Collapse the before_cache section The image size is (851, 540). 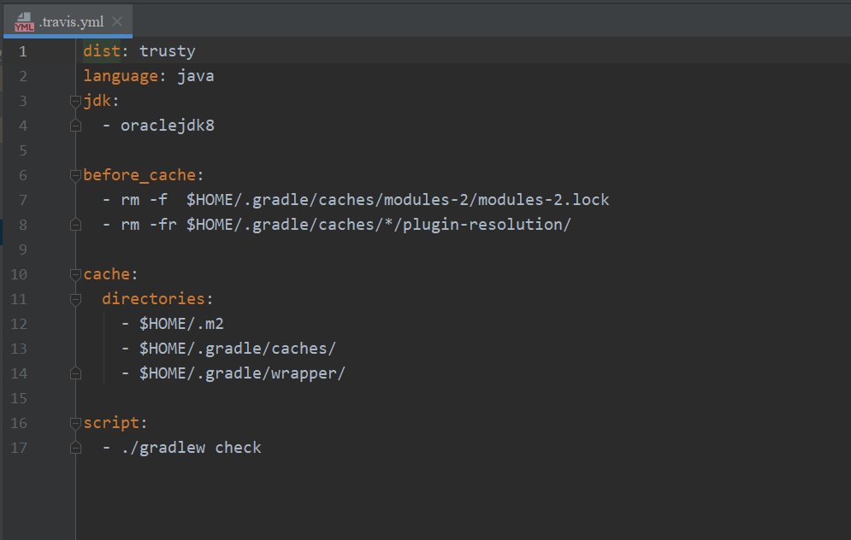point(75,176)
